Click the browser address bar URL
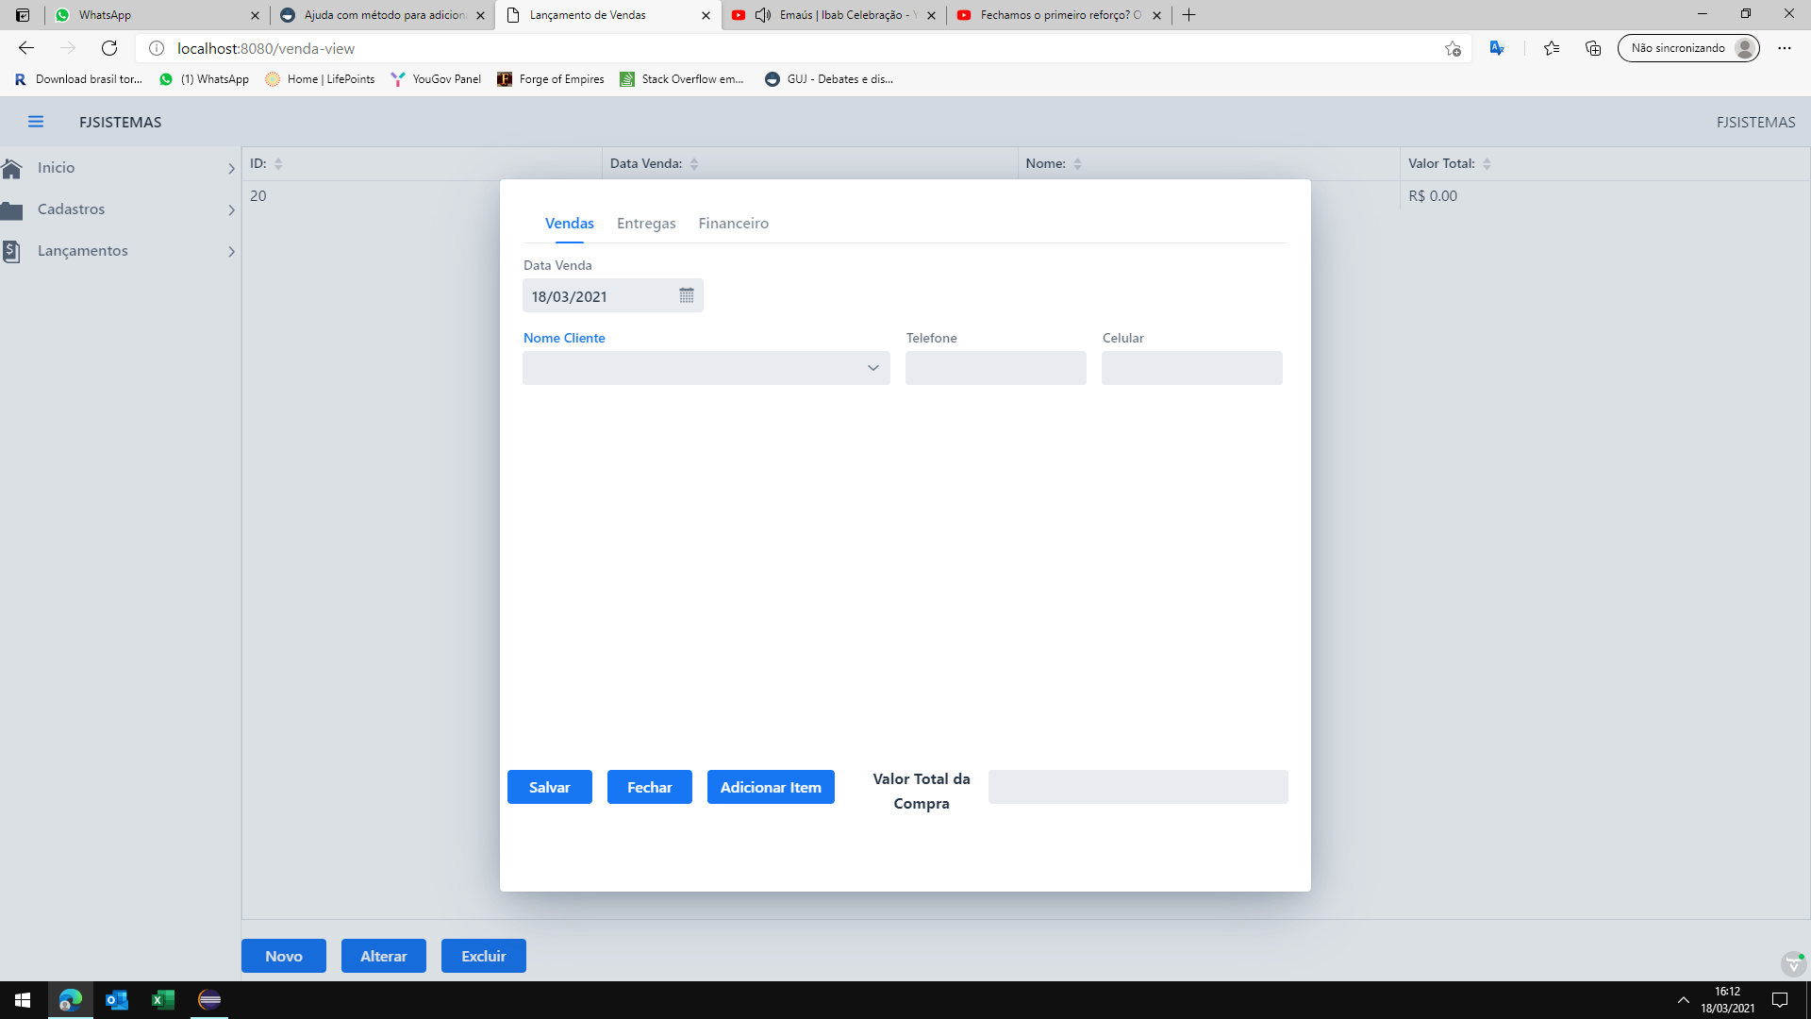 click(x=266, y=48)
